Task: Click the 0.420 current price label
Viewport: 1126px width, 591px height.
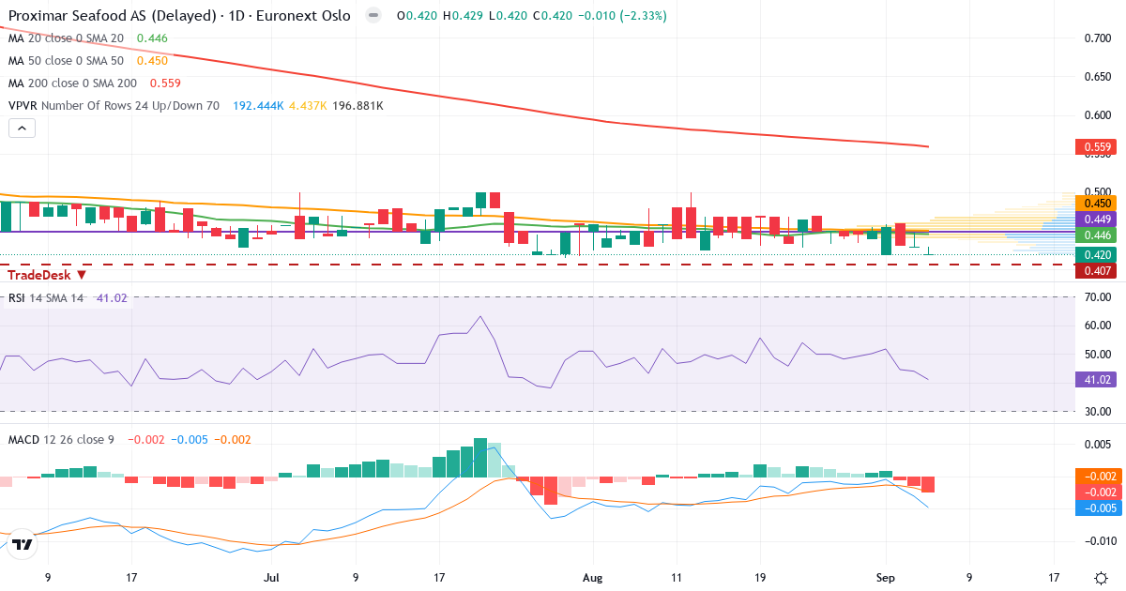Action: pyautogui.click(x=1096, y=255)
